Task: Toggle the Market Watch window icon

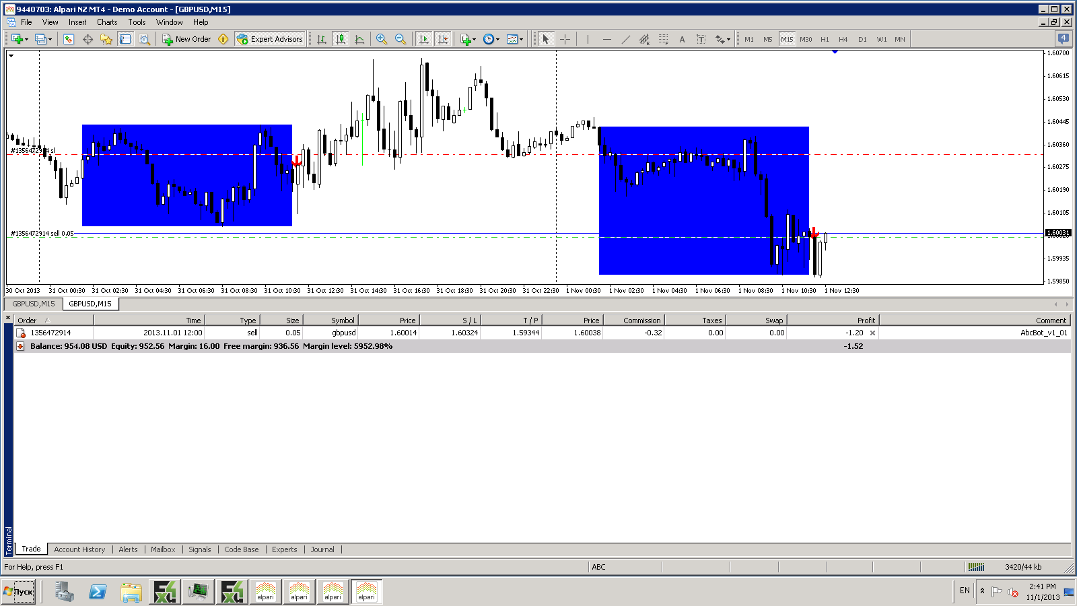Action: pyautogui.click(x=69, y=39)
